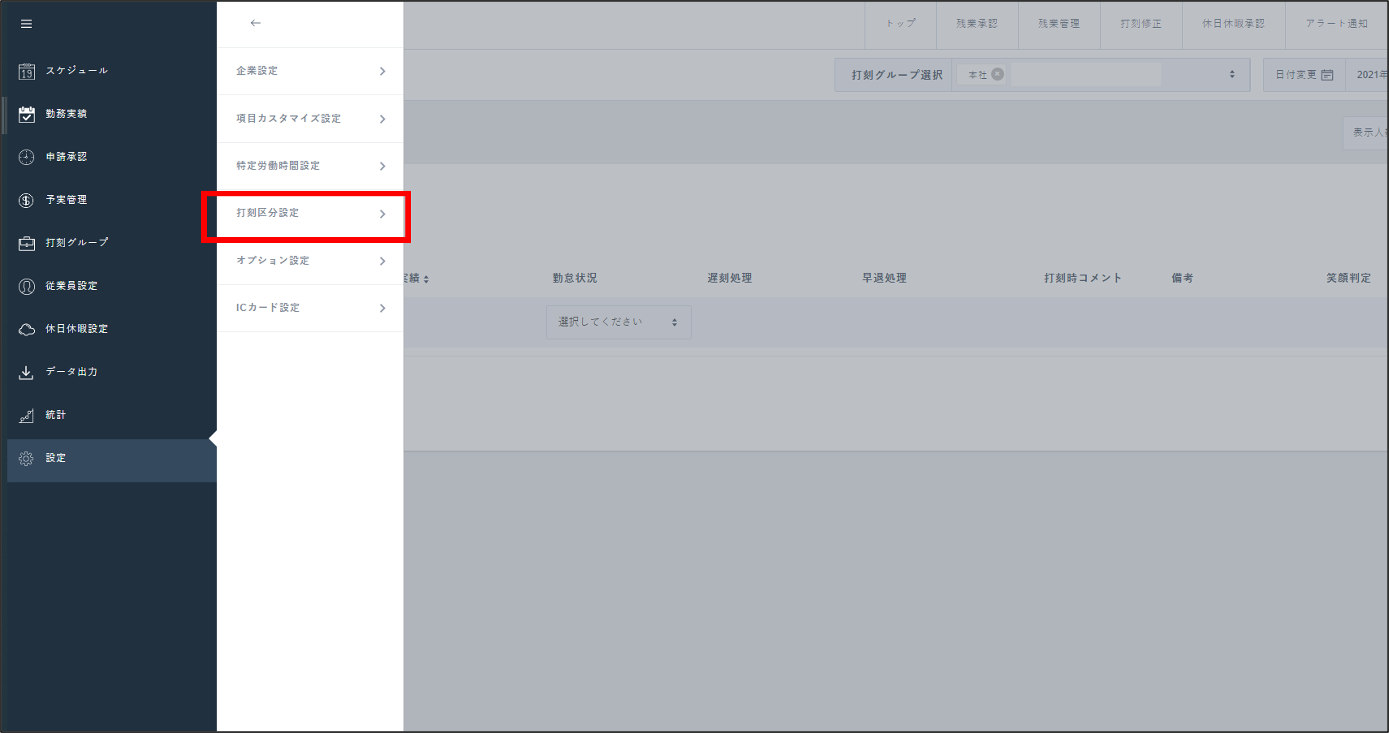Click the back arrow in settings panel

point(255,23)
